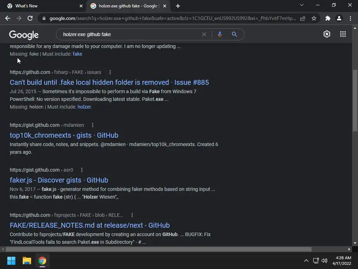This screenshot has width=358, height=269.
Task: Click Must include: fake link
Action: tap(77, 54)
